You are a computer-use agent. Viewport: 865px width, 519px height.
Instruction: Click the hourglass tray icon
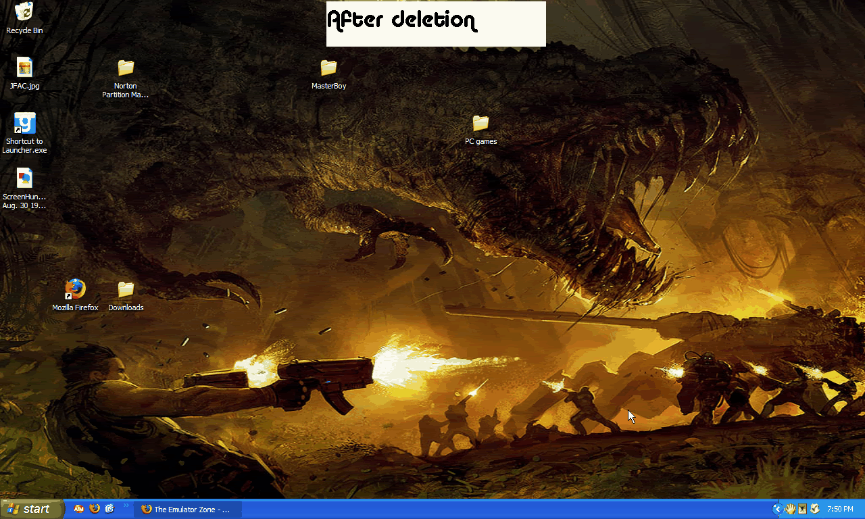tap(802, 509)
